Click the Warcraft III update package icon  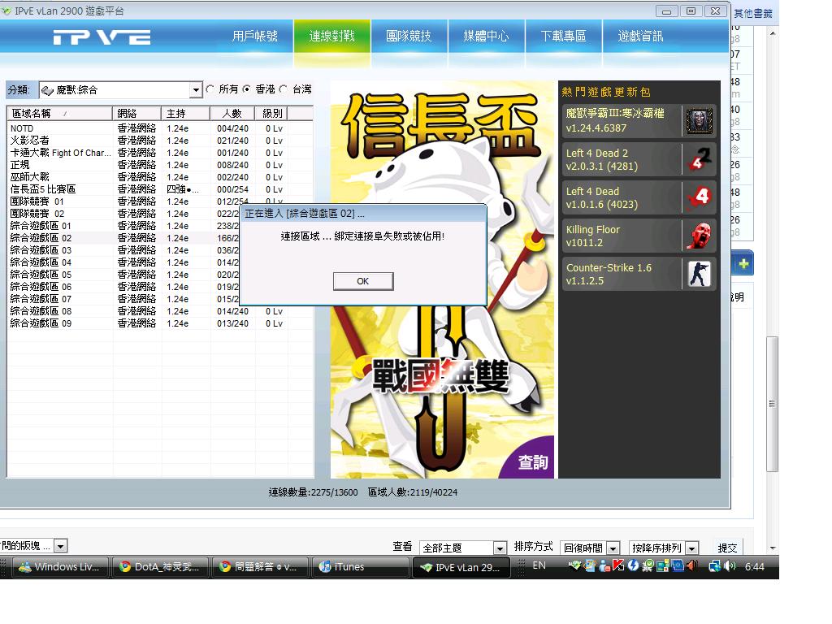click(x=699, y=121)
